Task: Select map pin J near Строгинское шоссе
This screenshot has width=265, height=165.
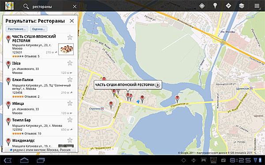Action: (x=177, y=99)
